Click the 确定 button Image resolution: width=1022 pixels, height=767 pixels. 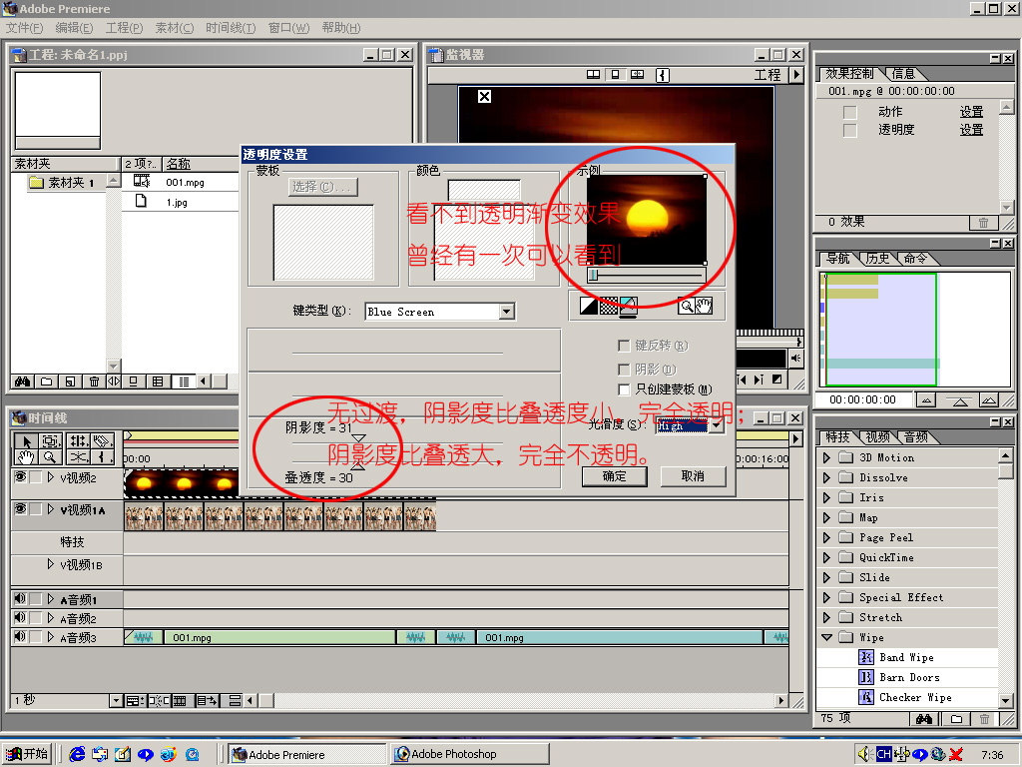[x=614, y=476]
